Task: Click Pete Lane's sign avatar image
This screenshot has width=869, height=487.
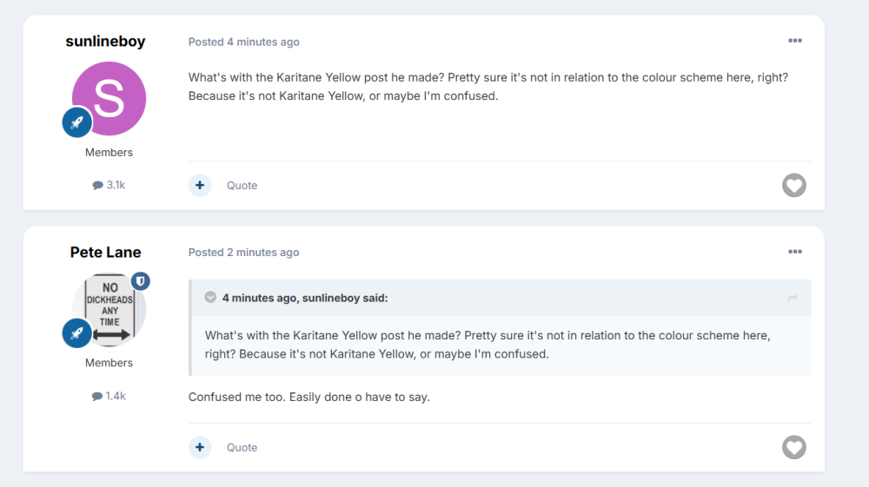Action: (x=108, y=308)
